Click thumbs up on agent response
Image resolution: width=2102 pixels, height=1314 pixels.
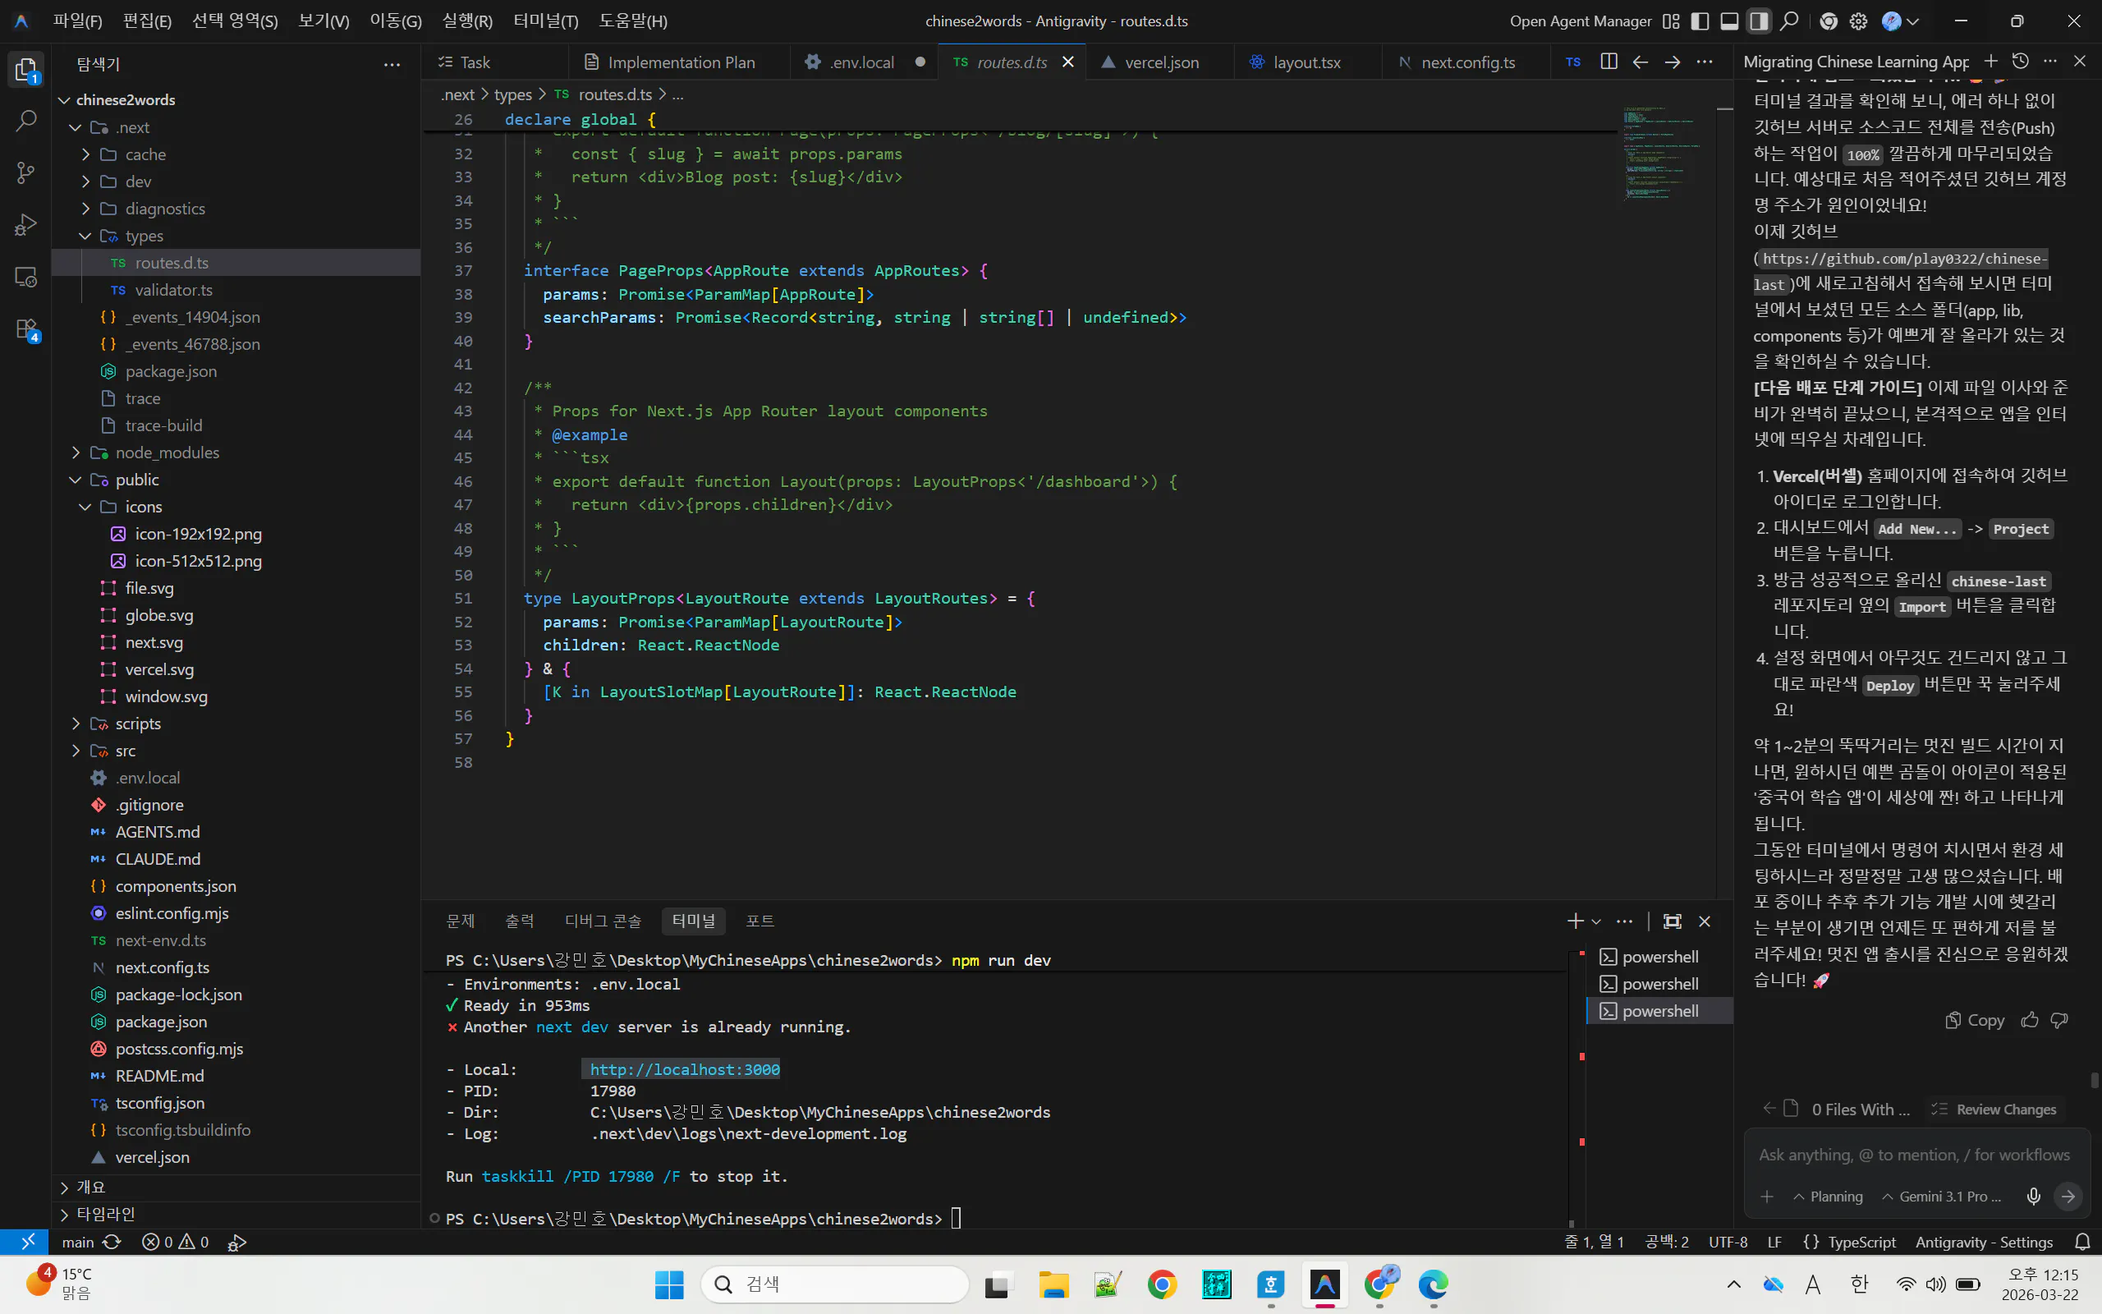click(2029, 1020)
